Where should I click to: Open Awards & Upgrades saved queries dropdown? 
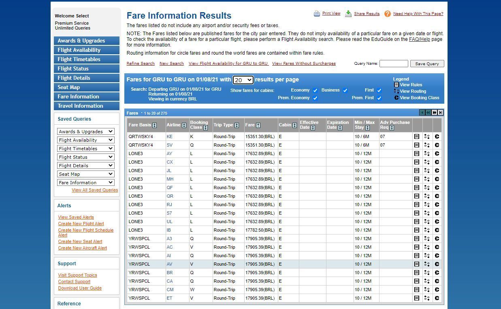tap(86, 132)
